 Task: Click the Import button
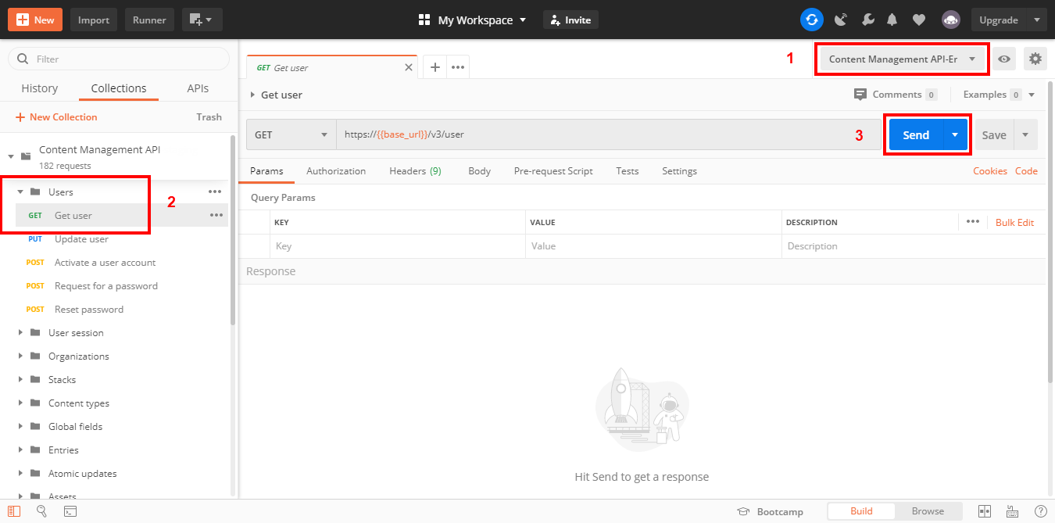pos(94,20)
